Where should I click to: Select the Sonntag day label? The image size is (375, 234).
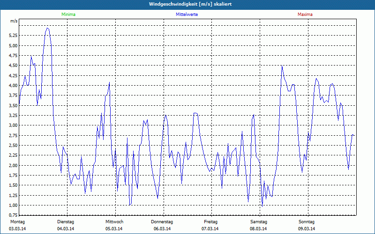(307, 221)
